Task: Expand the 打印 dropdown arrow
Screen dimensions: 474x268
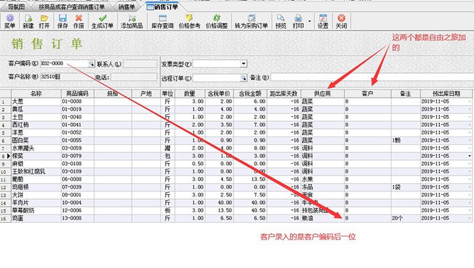Action: click(x=309, y=21)
